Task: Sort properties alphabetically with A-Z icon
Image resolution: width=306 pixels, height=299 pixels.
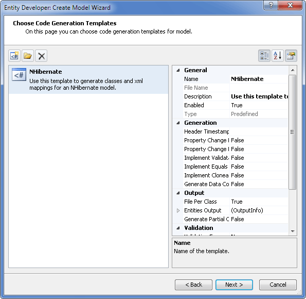Action: pos(278,56)
